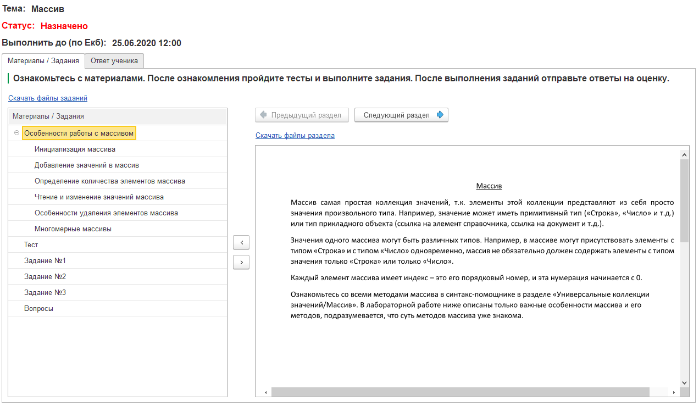This screenshot has height=406, width=699.
Task: Switch to the Ответ ученика tab
Action: tap(114, 60)
